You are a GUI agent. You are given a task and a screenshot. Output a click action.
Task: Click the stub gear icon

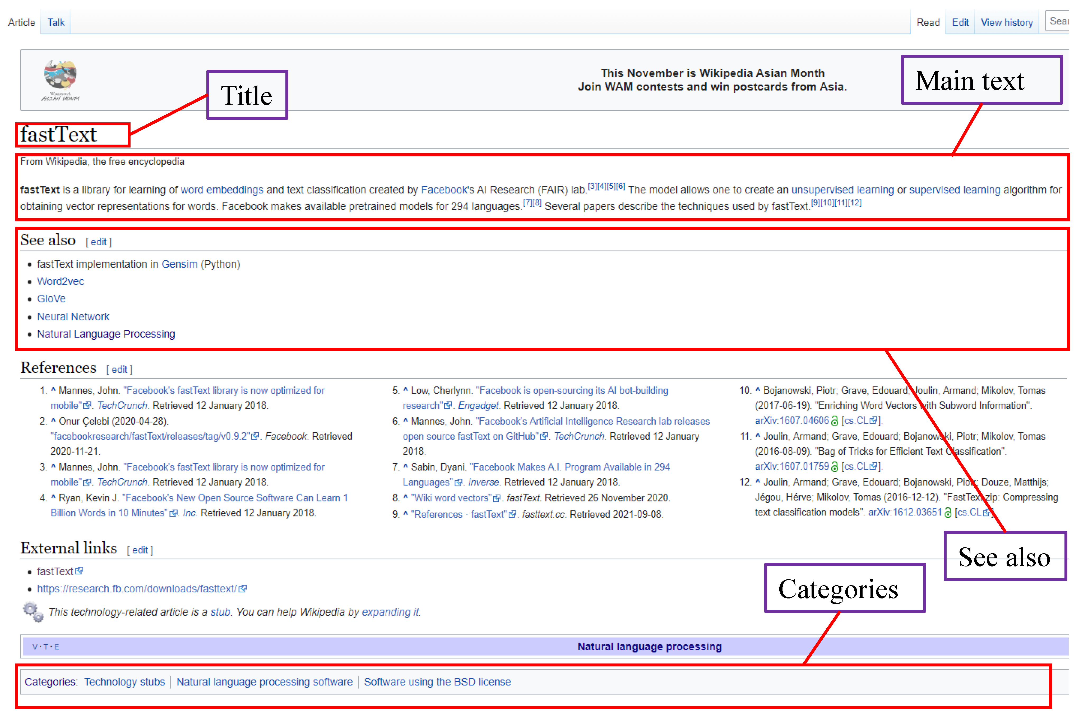point(33,612)
